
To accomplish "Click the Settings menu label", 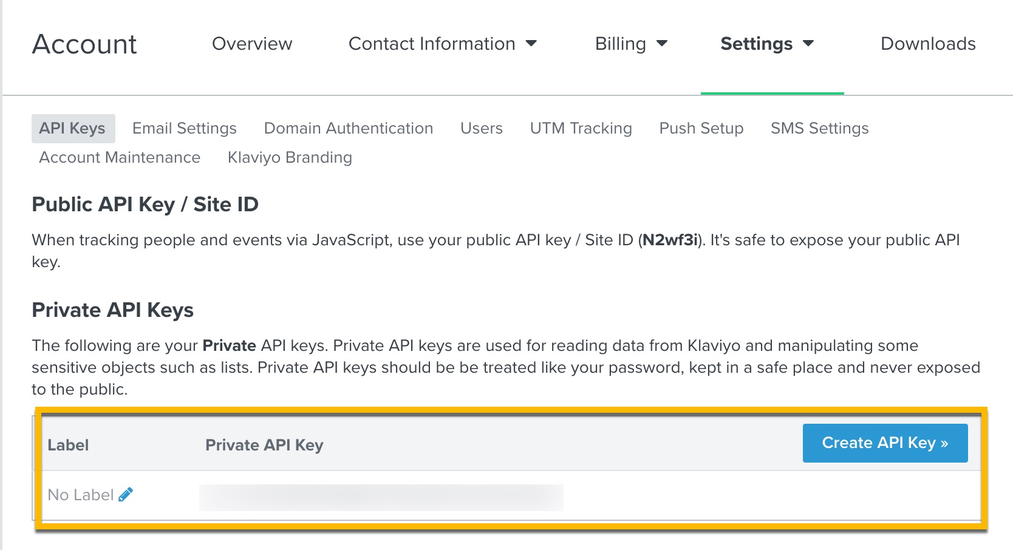I will click(757, 44).
